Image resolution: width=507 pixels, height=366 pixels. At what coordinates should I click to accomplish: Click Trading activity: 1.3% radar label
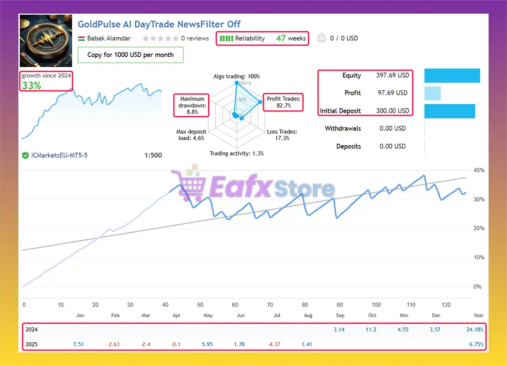tap(237, 153)
